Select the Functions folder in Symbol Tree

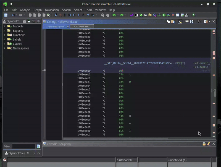[16, 35]
